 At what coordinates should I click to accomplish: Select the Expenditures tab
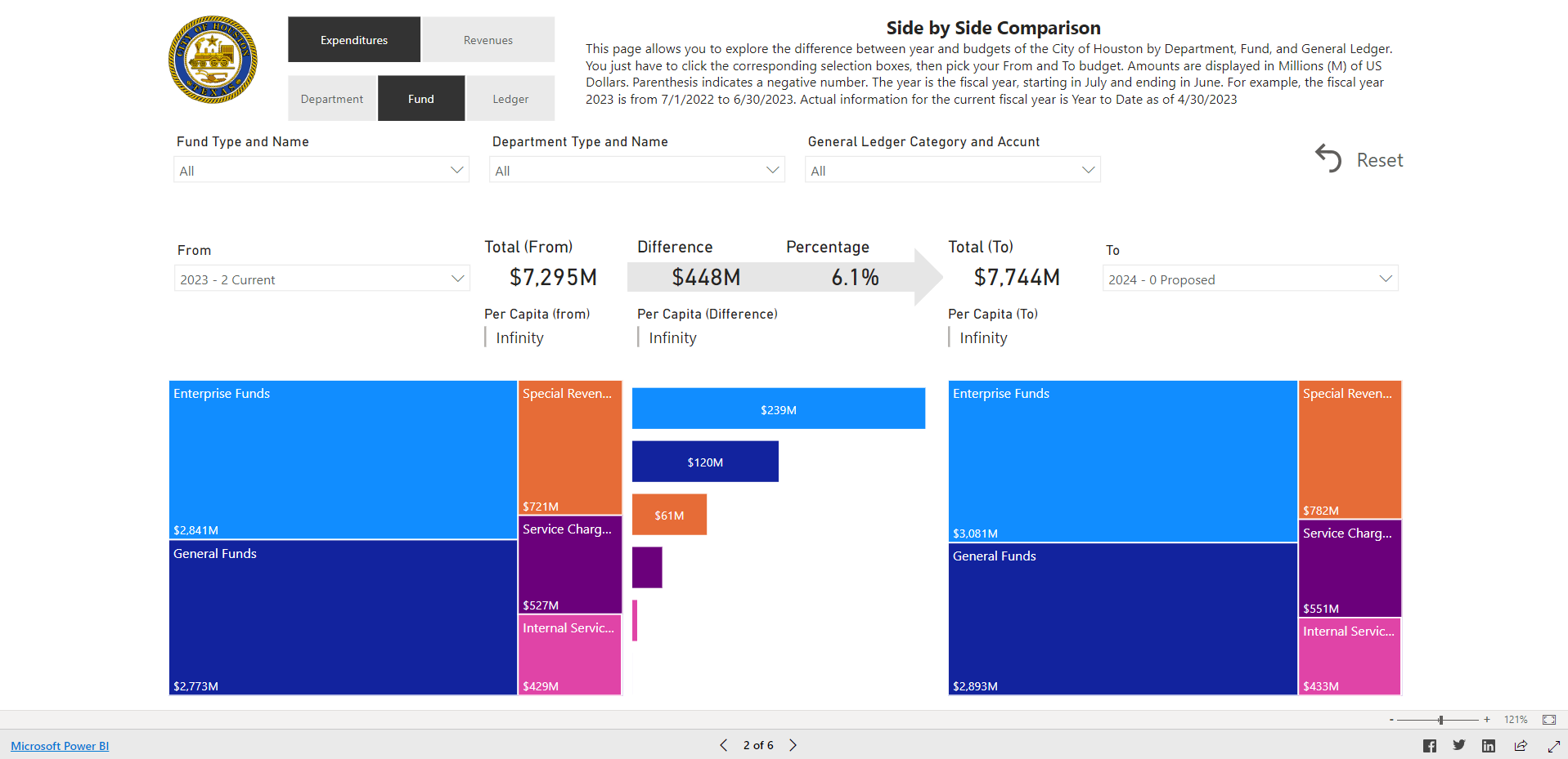(x=353, y=38)
